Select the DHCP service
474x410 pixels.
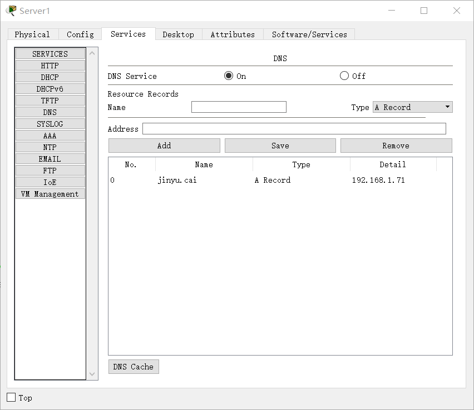tap(50, 77)
